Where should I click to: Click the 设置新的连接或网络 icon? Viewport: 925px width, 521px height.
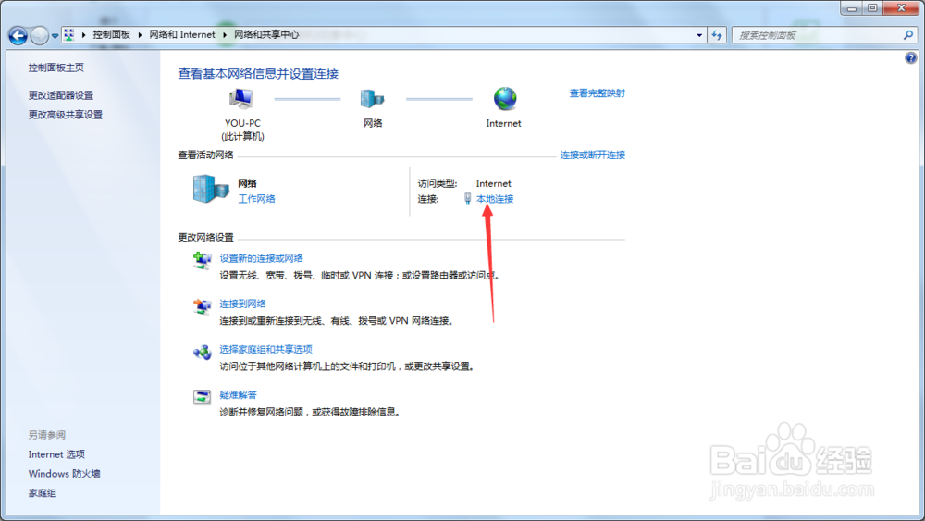202,260
